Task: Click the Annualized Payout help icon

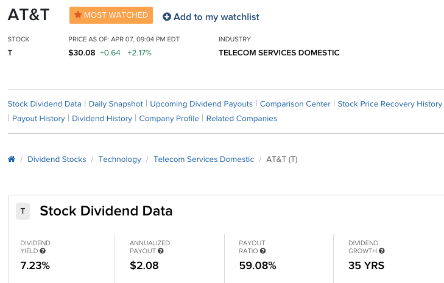Action: point(161,251)
